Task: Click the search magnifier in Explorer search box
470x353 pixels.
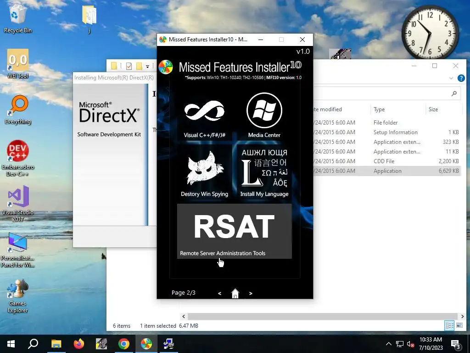Action: point(454,94)
